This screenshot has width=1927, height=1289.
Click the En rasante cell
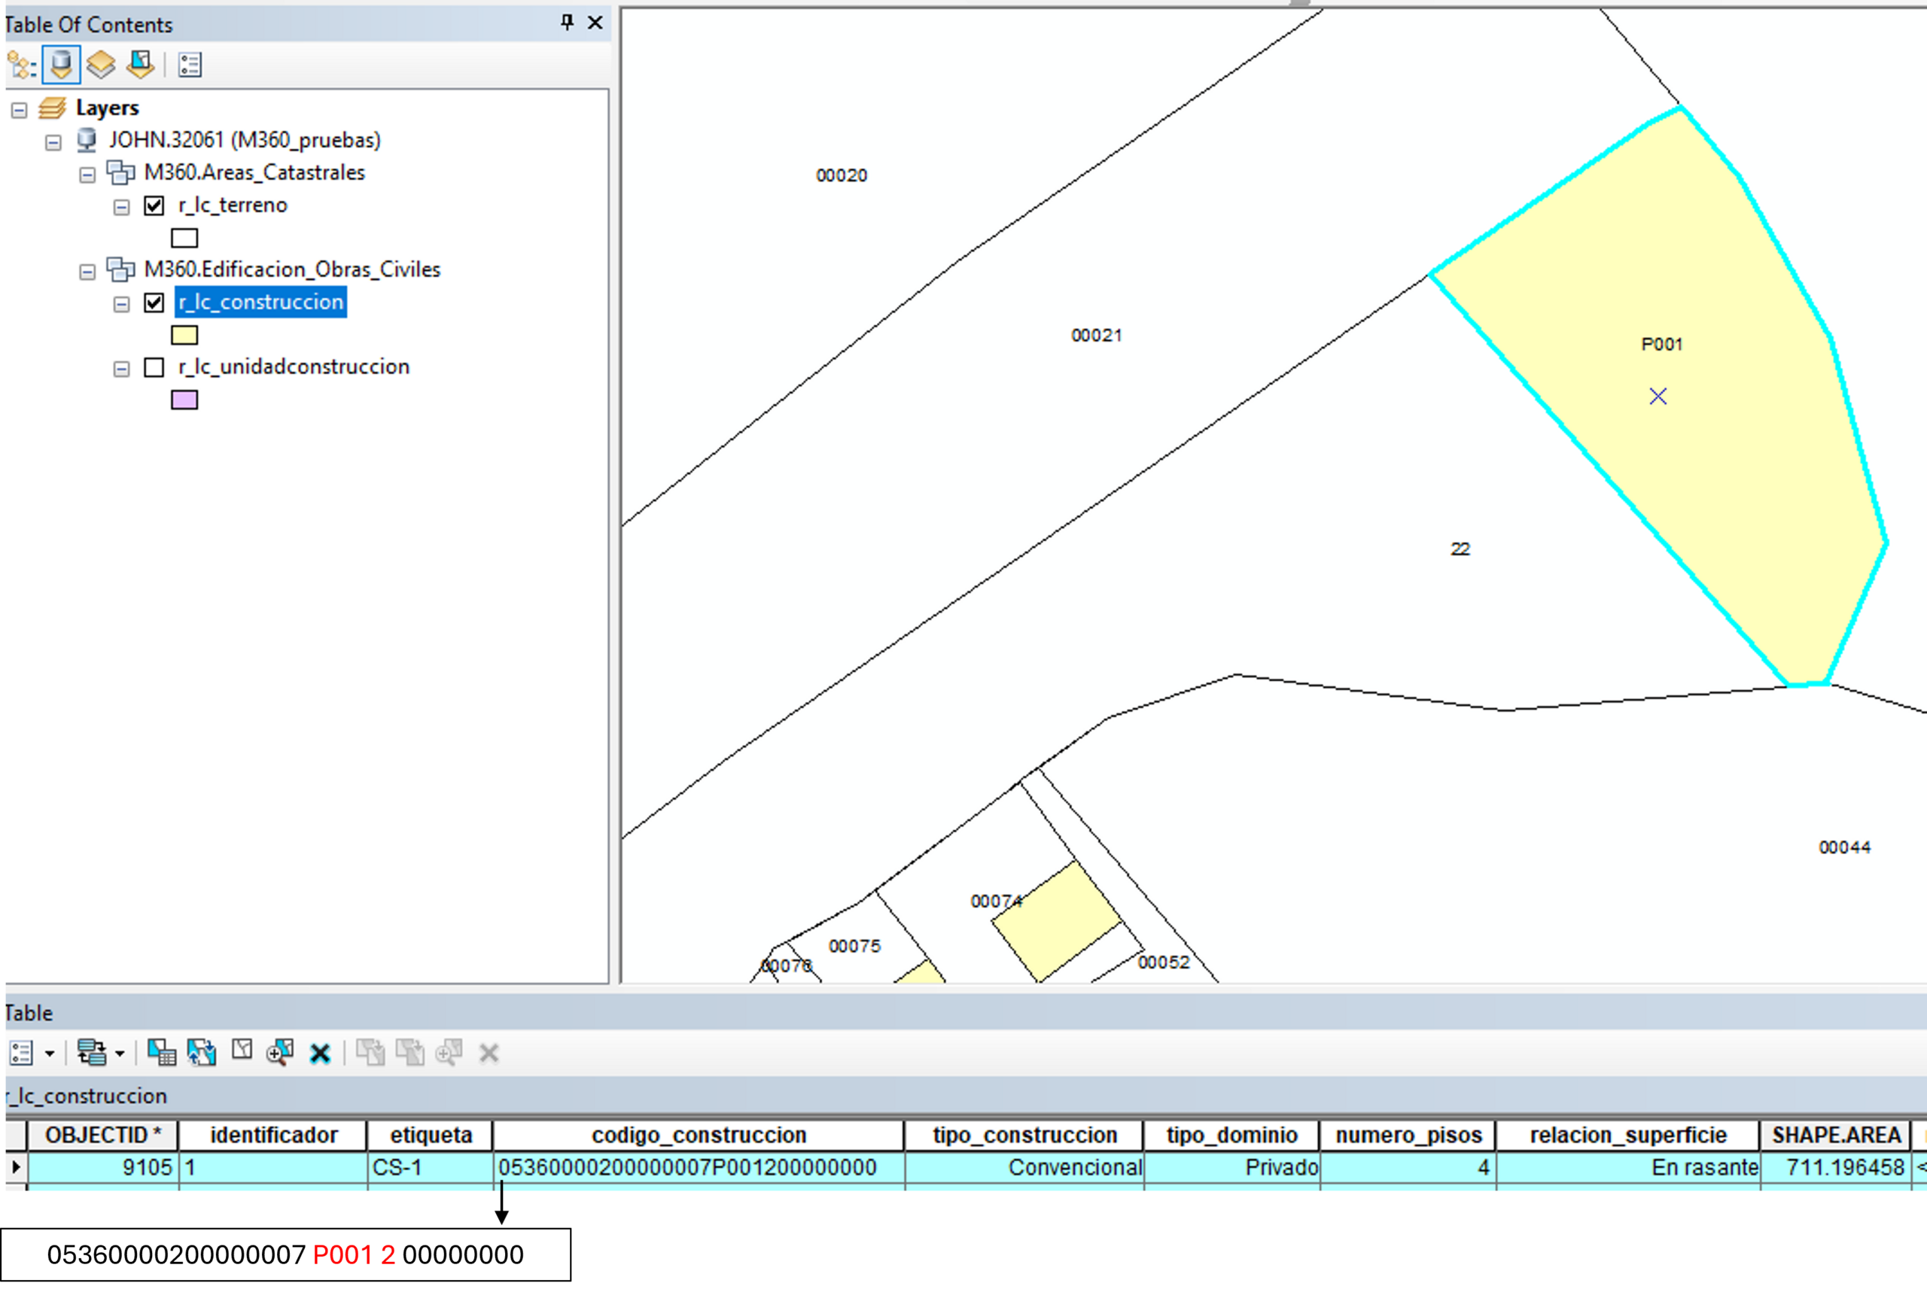(1627, 1167)
